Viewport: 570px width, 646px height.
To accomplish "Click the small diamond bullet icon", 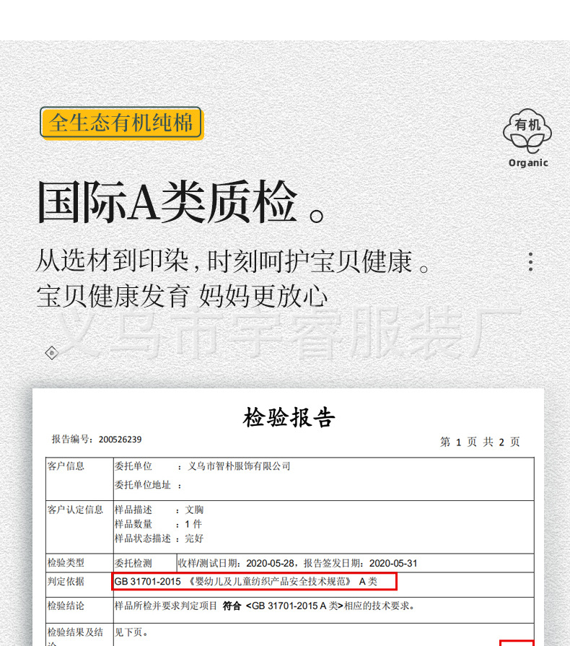I will [51, 353].
